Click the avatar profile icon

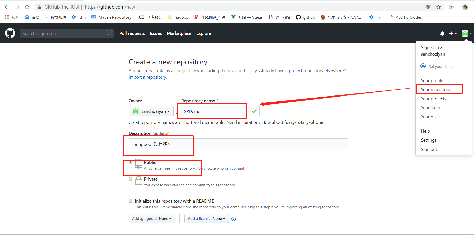pos(465,33)
